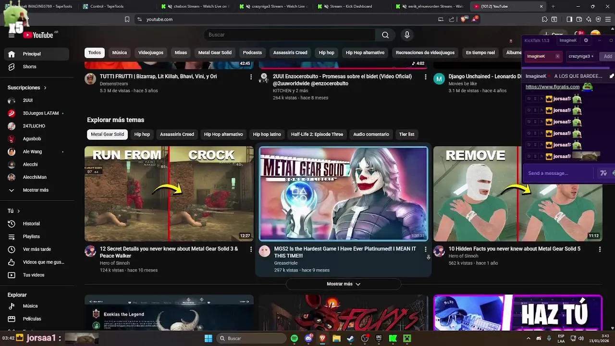
Task: Open Steam from the taskbar
Action: click(351, 338)
